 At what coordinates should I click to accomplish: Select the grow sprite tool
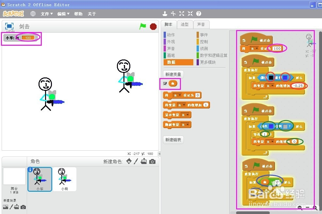coord(182,13)
